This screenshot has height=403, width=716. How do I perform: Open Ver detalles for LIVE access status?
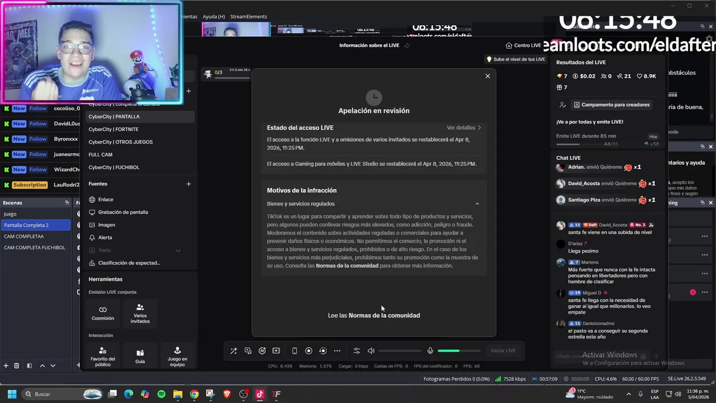point(464,128)
